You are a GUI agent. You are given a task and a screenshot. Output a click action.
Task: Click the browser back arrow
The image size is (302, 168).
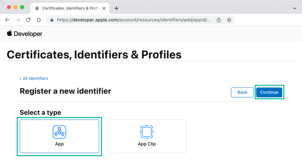coord(7,20)
